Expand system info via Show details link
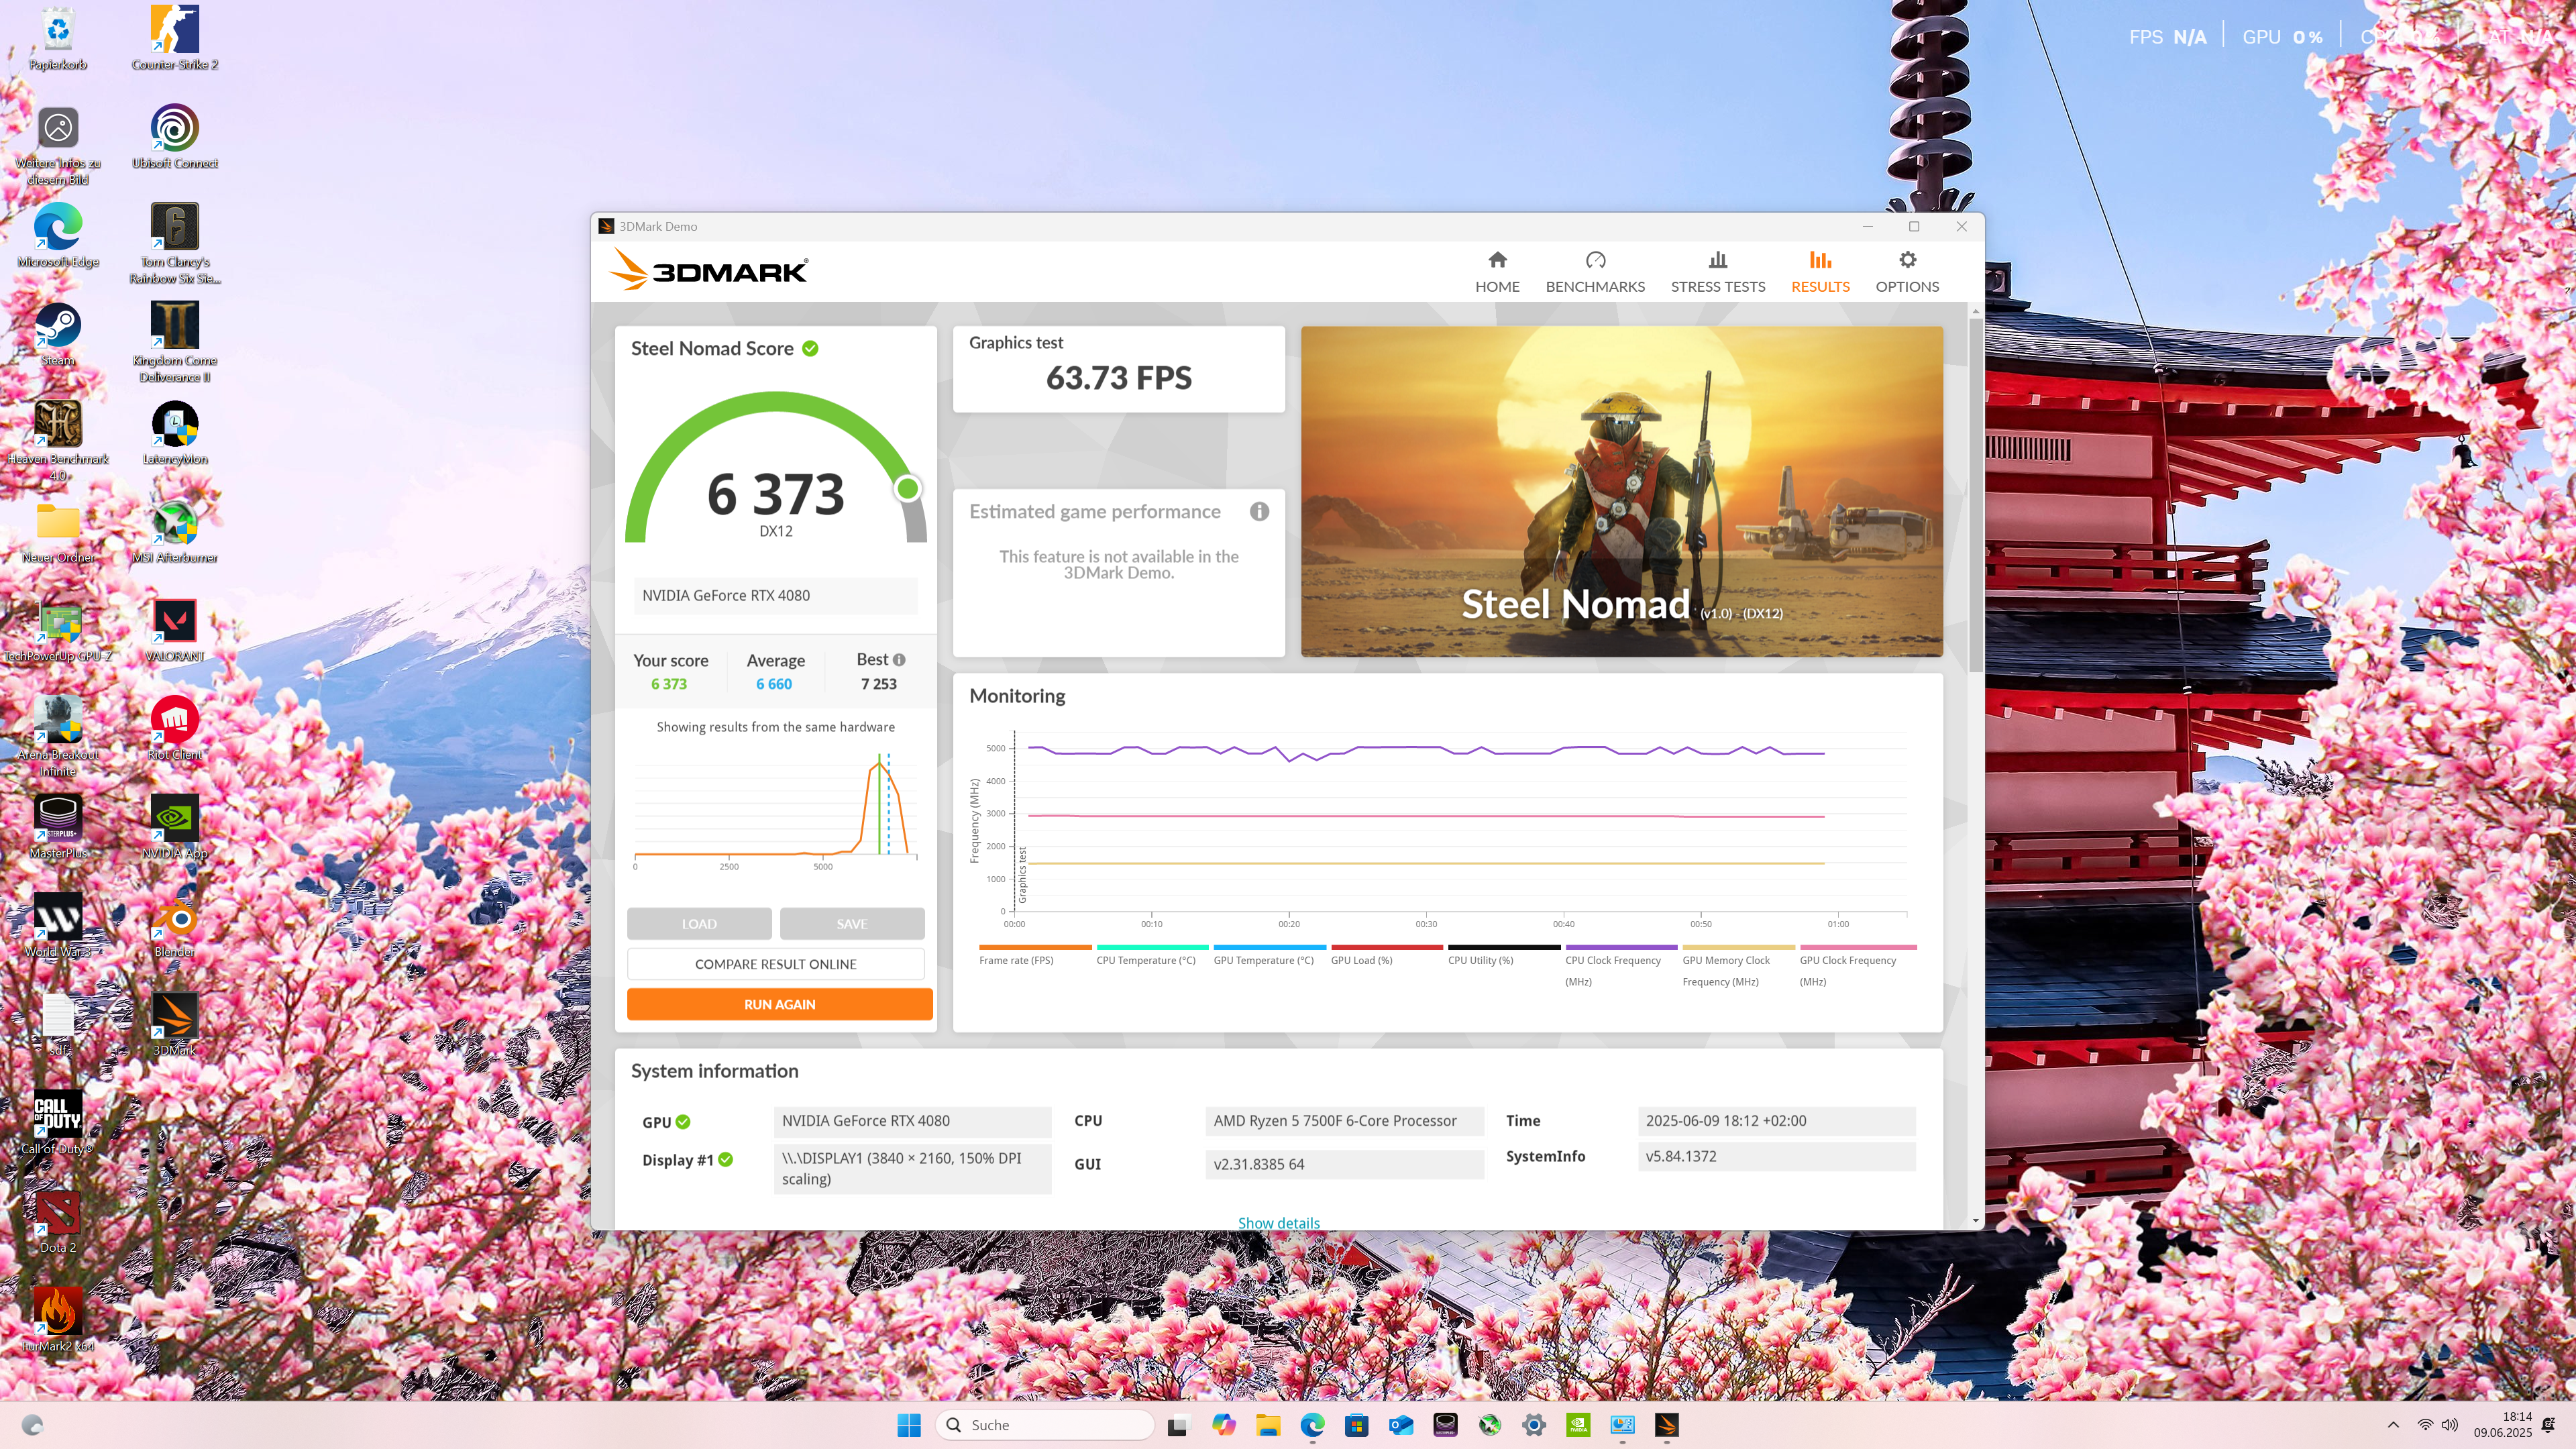This screenshot has width=2576, height=1449. [1278, 1222]
